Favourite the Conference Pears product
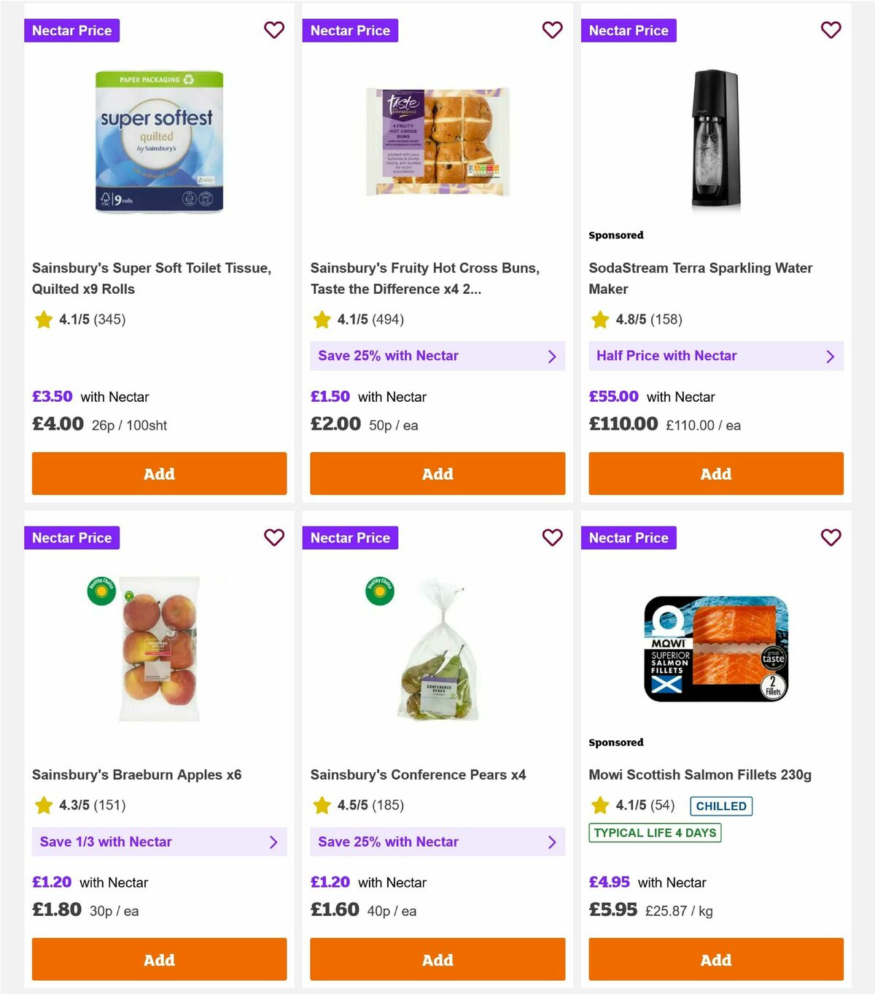 tap(553, 537)
